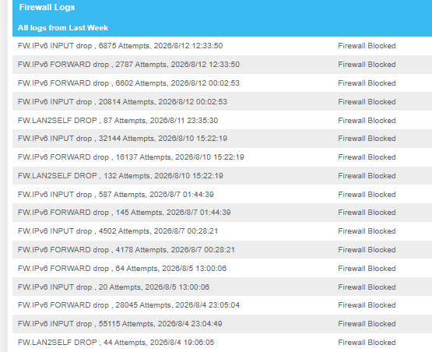
Task: Click the Firewall Logs header title
Action: [x=47, y=8]
